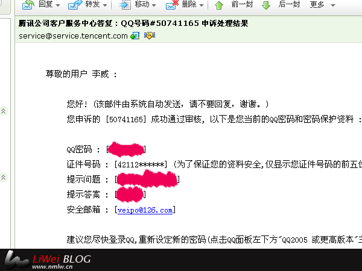Click the 提示问题 label

(x=84, y=179)
